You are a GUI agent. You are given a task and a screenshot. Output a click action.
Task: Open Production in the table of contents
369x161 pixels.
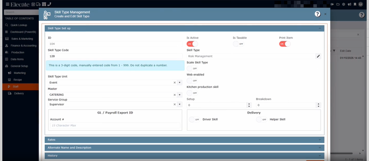click(18, 52)
